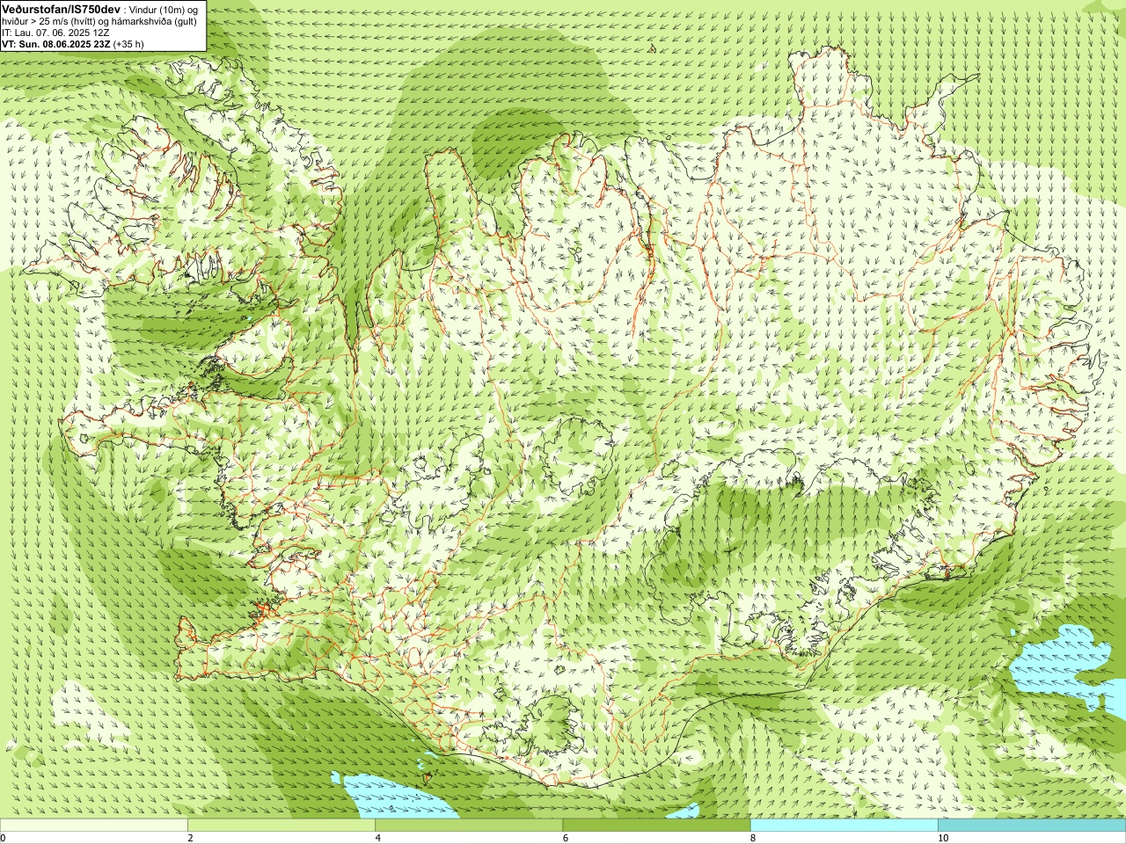Image resolution: width=1126 pixels, height=844 pixels.
Task: Click the legend value label '0'
Action: coord(4,838)
